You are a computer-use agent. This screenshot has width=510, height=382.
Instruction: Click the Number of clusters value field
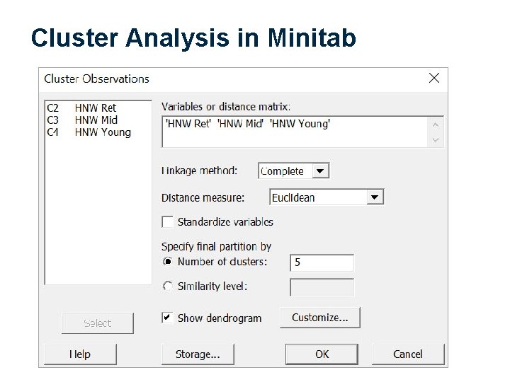tap(322, 262)
